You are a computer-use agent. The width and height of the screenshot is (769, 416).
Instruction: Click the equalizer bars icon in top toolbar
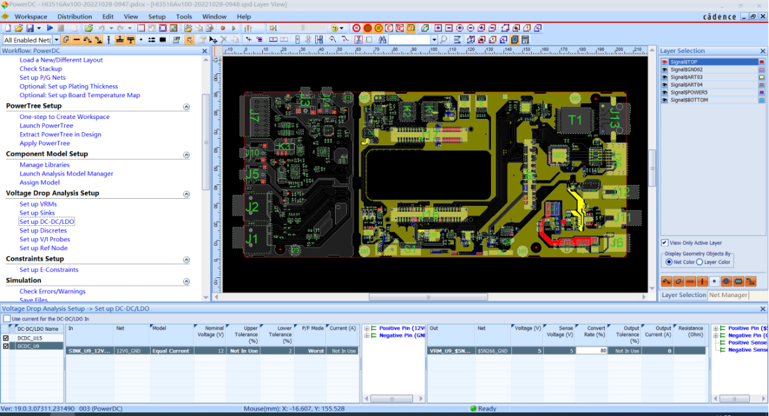[x=248, y=28]
